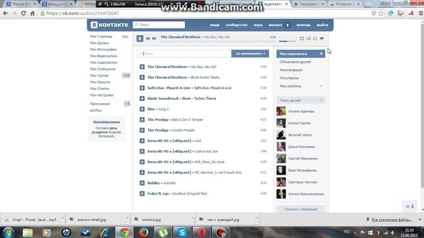Play the track titled cool
The height and width of the screenshot is (238, 424).
tap(142, 141)
